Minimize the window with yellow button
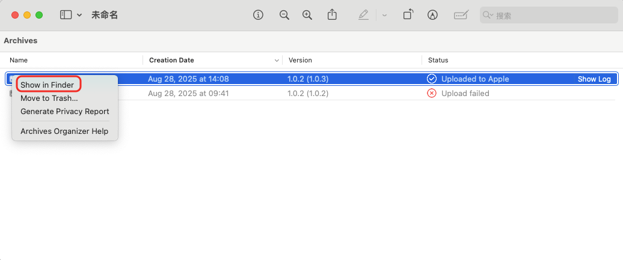623x260 pixels. pos(27,15)
